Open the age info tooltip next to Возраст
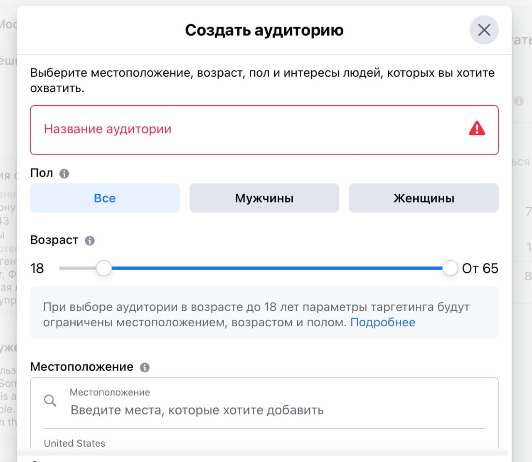532x462 pixels. (x=90, y=240)
